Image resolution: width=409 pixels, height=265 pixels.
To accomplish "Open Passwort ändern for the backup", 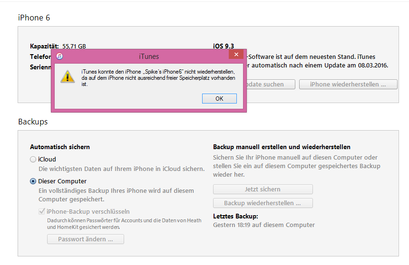I will coord(86,239).
